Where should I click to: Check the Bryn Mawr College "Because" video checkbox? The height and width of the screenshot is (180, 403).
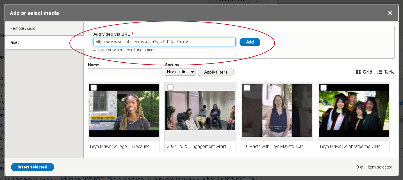(94, 87)
